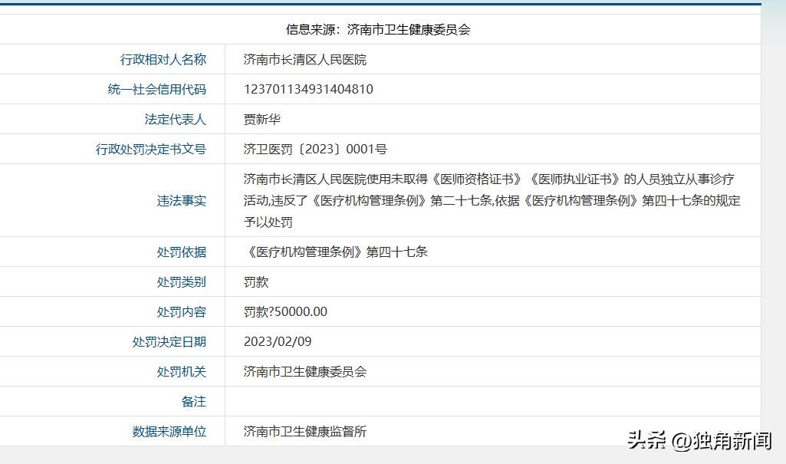Click the 处罚机关 row label
The height and width of the screenshot is (464, 786).
click(x=181, y=371)
